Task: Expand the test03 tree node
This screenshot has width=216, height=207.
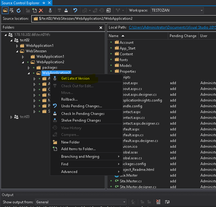Action: (x=12, y=117)
